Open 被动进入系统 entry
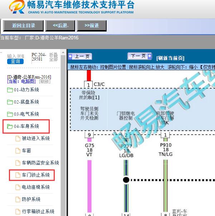 coord(36,138)
